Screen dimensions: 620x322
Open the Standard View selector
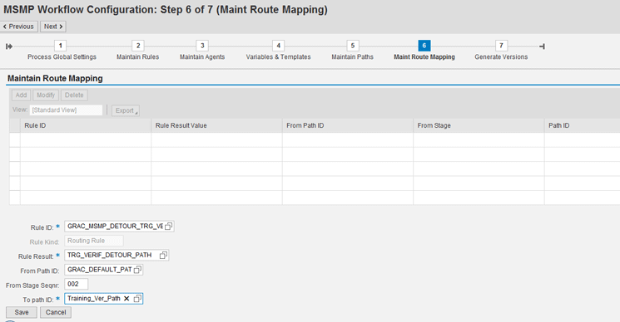pos(66,110)
